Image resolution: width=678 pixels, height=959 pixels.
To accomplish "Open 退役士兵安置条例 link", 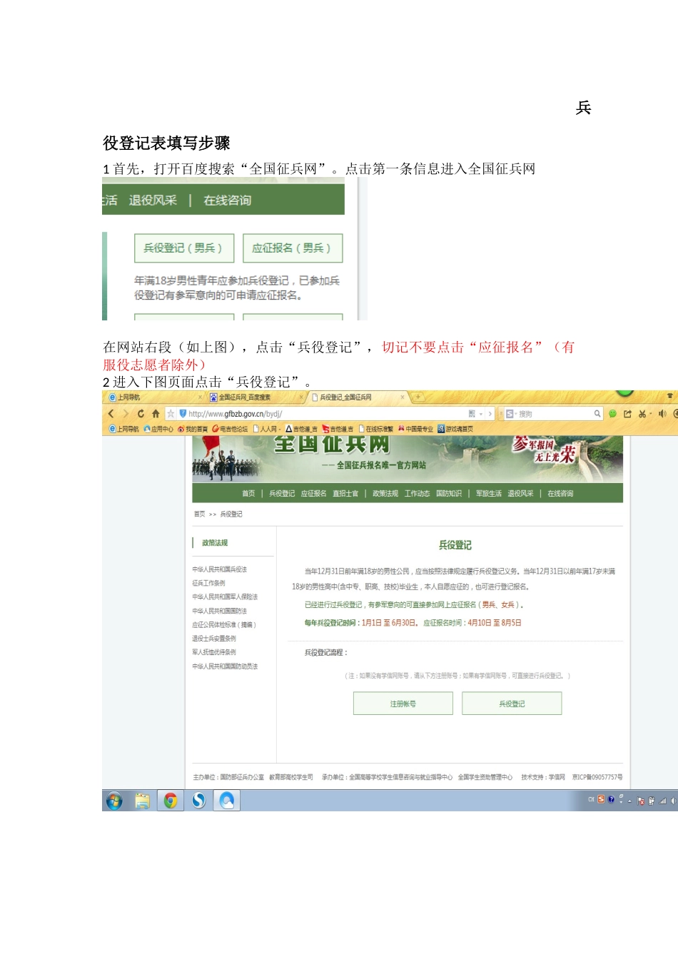I will pos(214,639).
